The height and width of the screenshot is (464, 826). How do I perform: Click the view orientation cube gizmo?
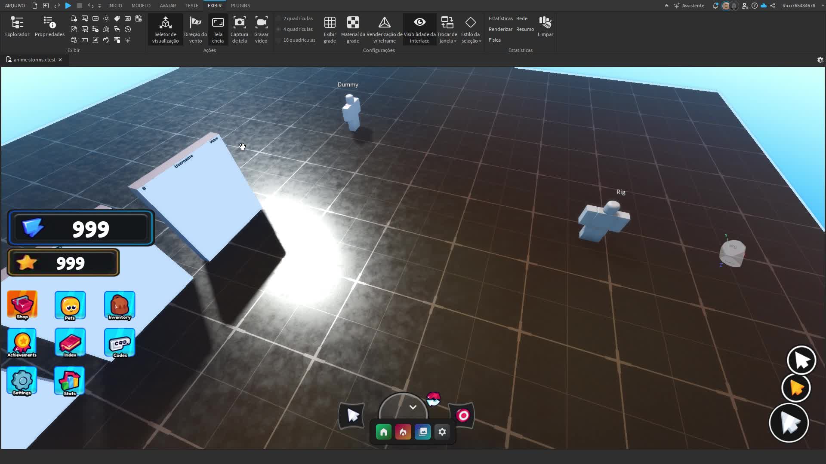(732, 253)
